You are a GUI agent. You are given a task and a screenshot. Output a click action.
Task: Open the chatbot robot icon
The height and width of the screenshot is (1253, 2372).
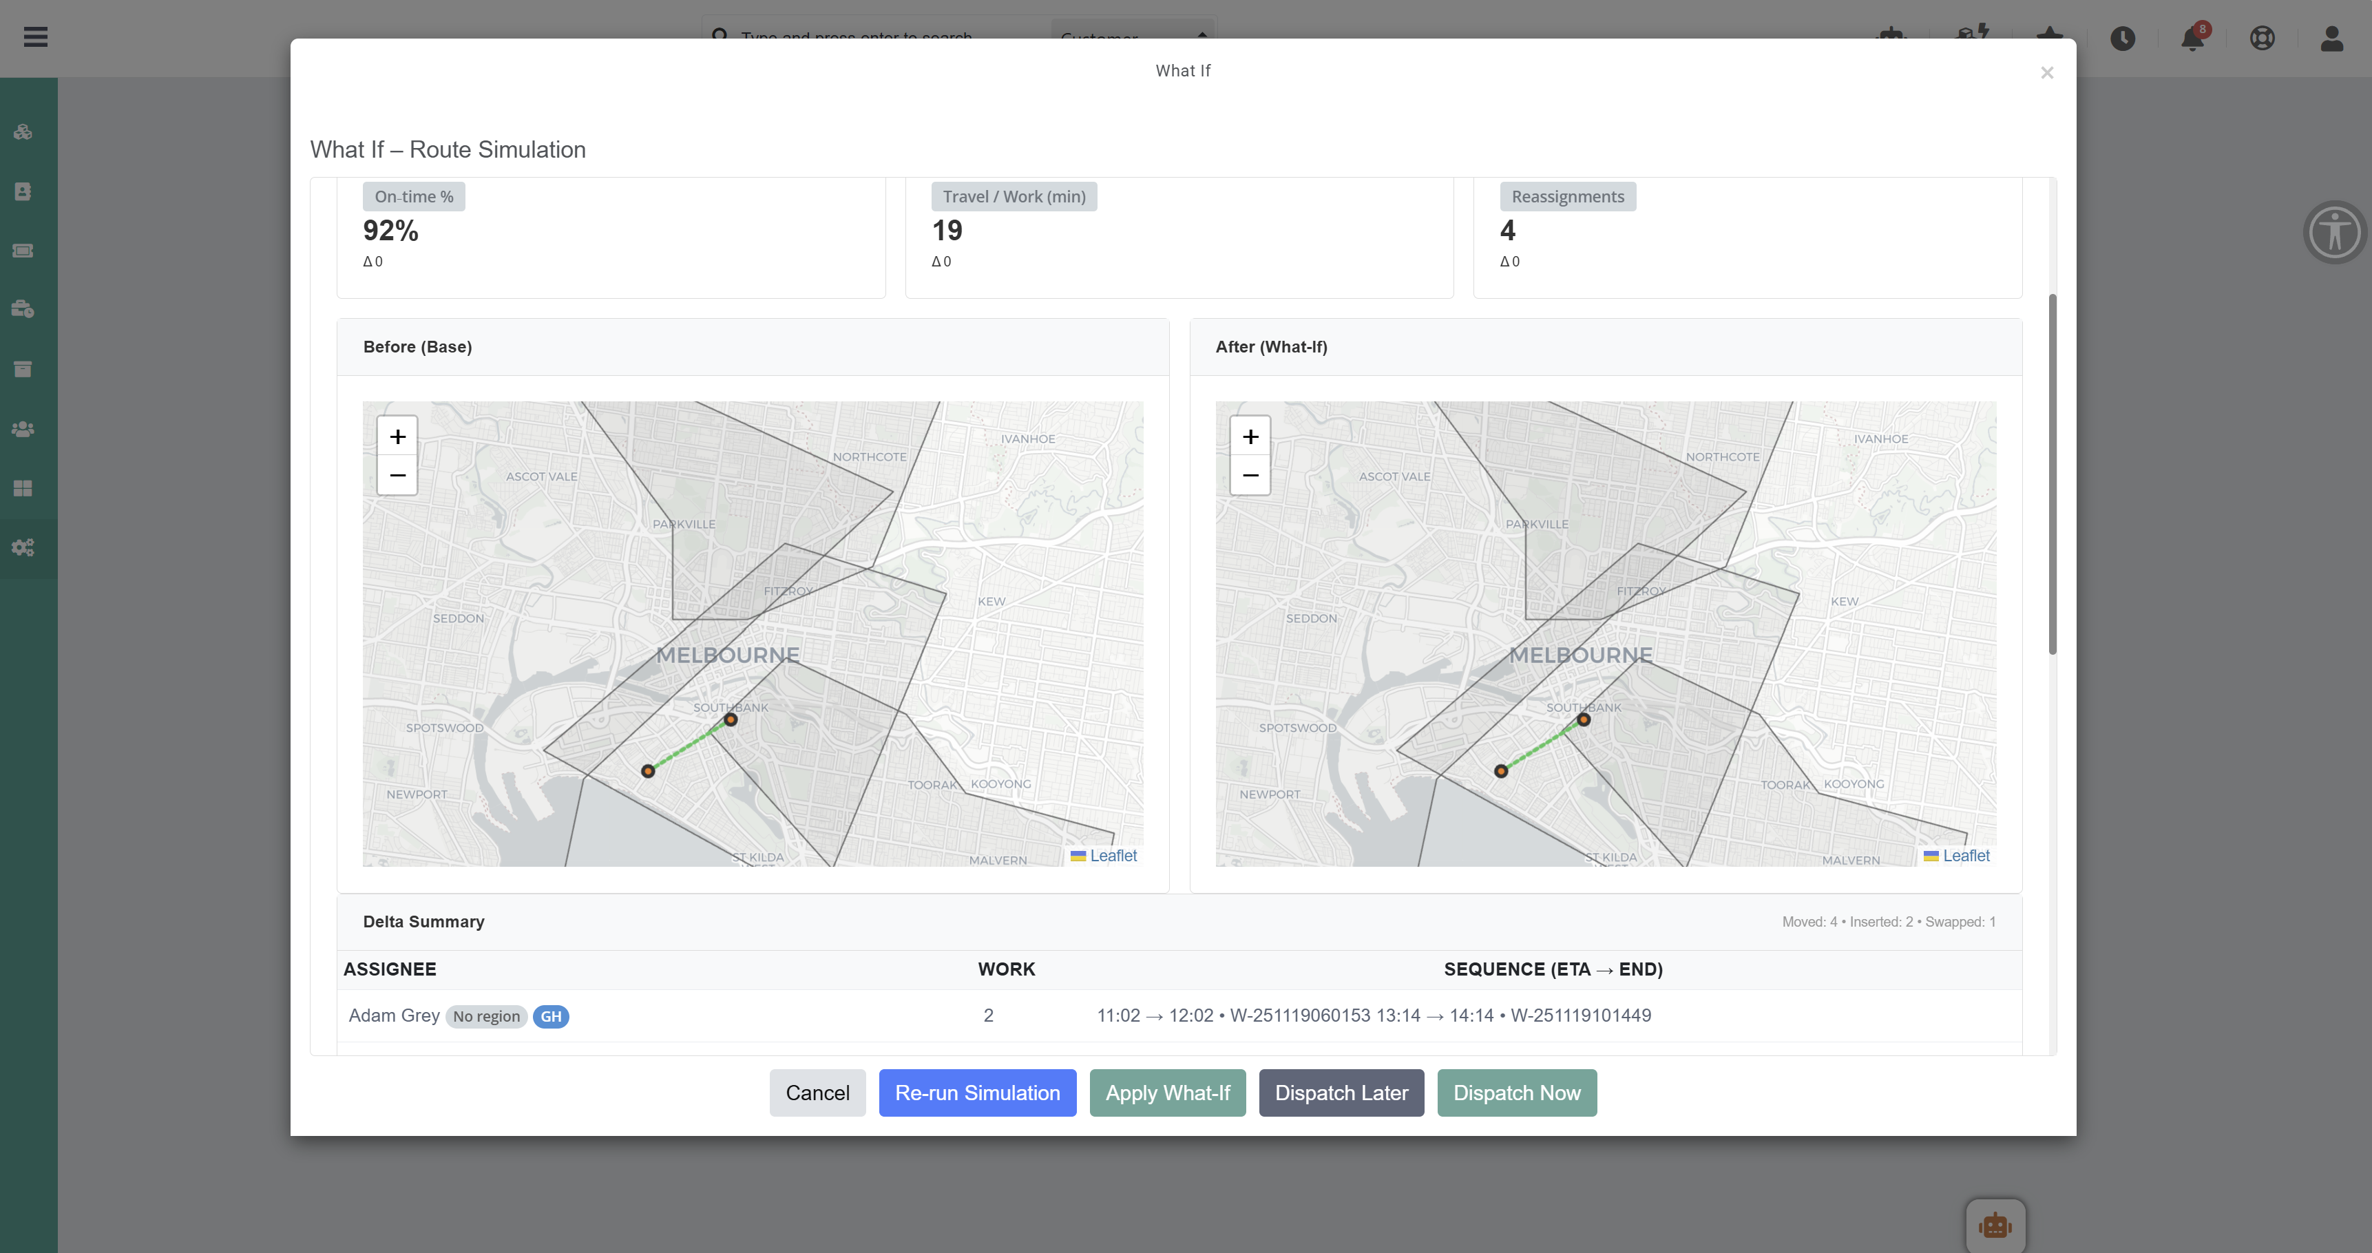pos(1995,1225)
